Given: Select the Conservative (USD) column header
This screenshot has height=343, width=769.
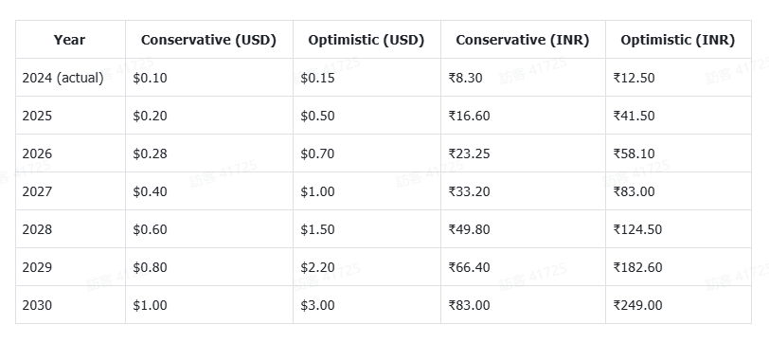Looking at the screenshot, I should point(209,40).
